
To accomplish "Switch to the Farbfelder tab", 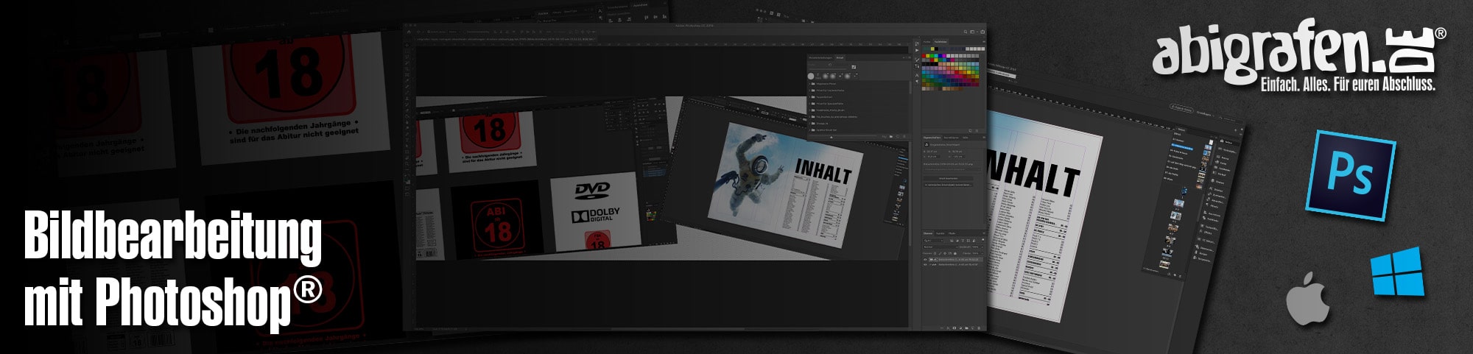I will coord(941,42).
